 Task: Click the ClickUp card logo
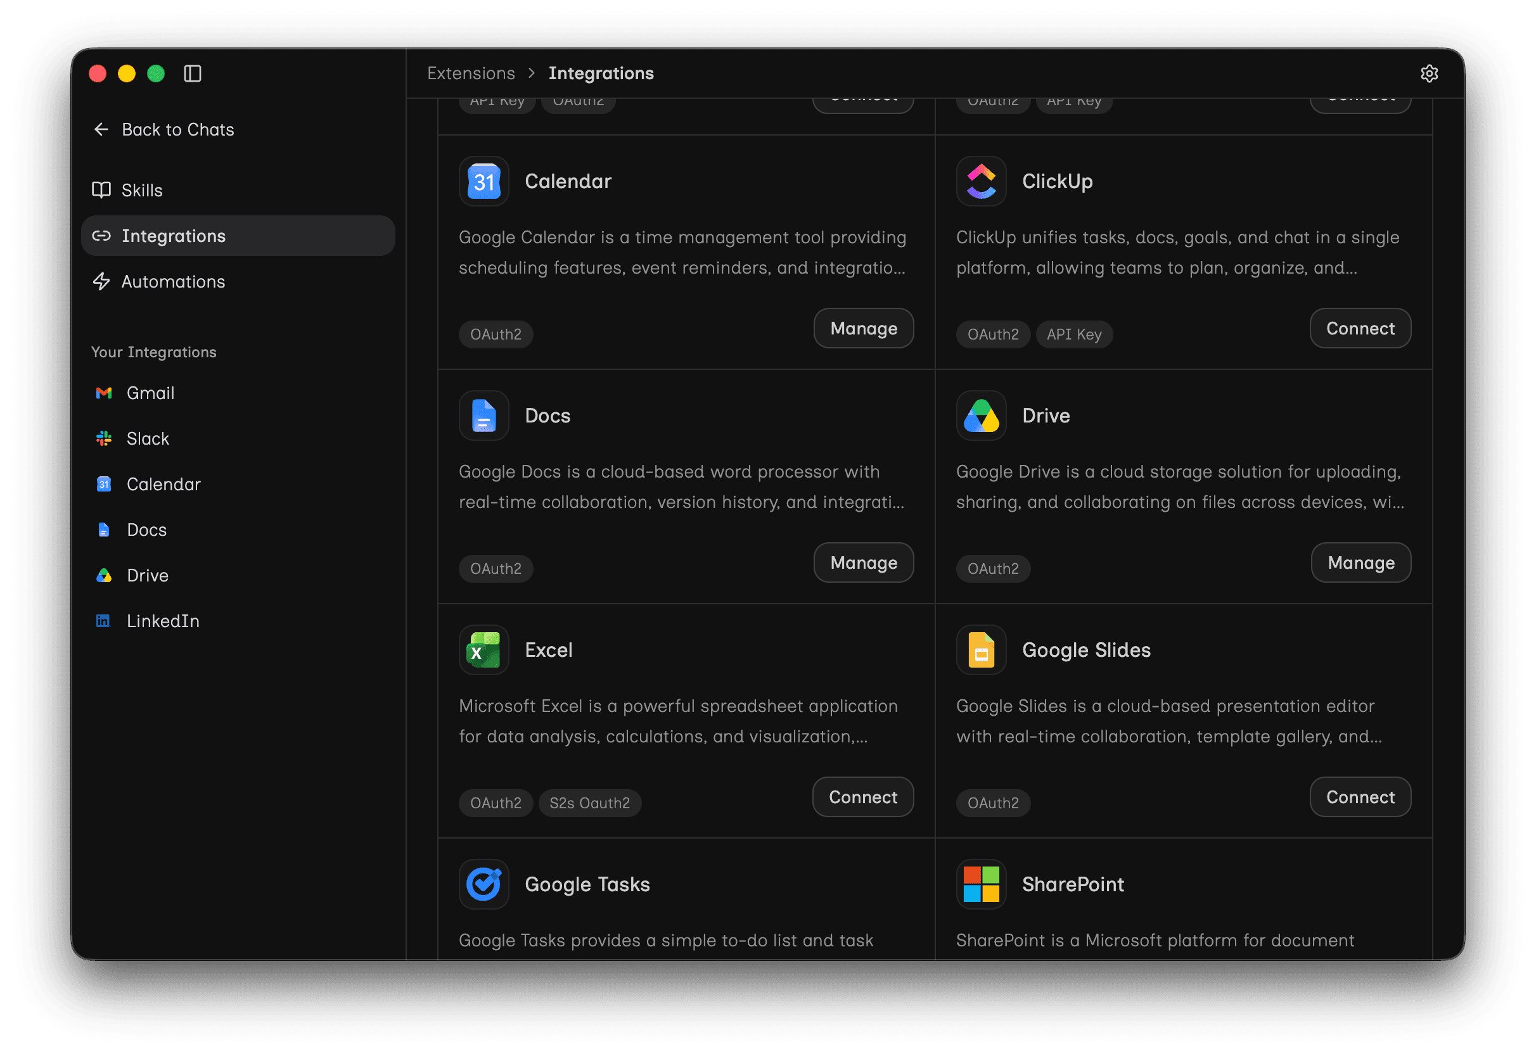(981, 181)
